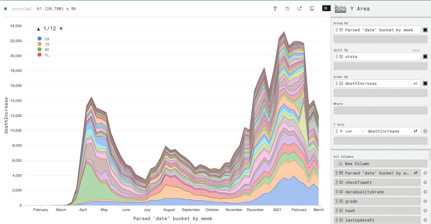The height and width of the screenshot is (224, 431).
Task: Click the copy to clipboard icon
Action: point(312,9)
